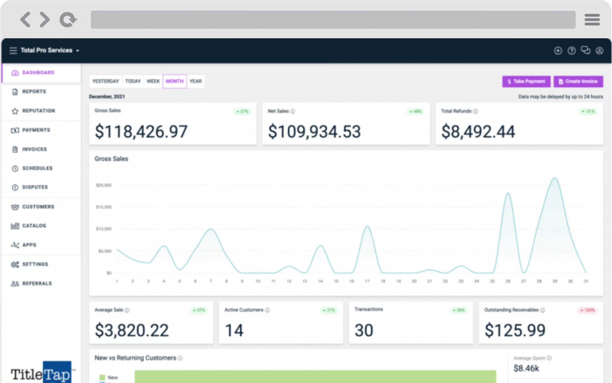The height and width of the screenshot is (383, 612).
Task: Select the Month time range tab
Action: tap(175, 81)
